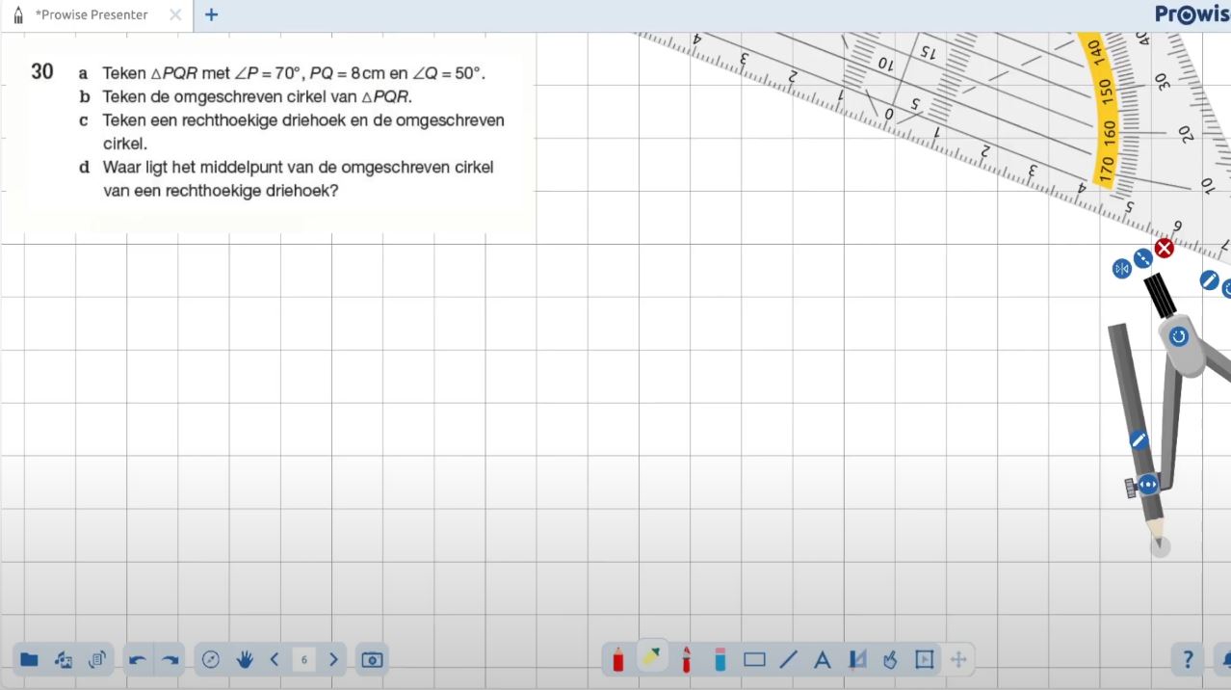Select the text tool letter A
The image size is (1231, 690).
(823, 660)
